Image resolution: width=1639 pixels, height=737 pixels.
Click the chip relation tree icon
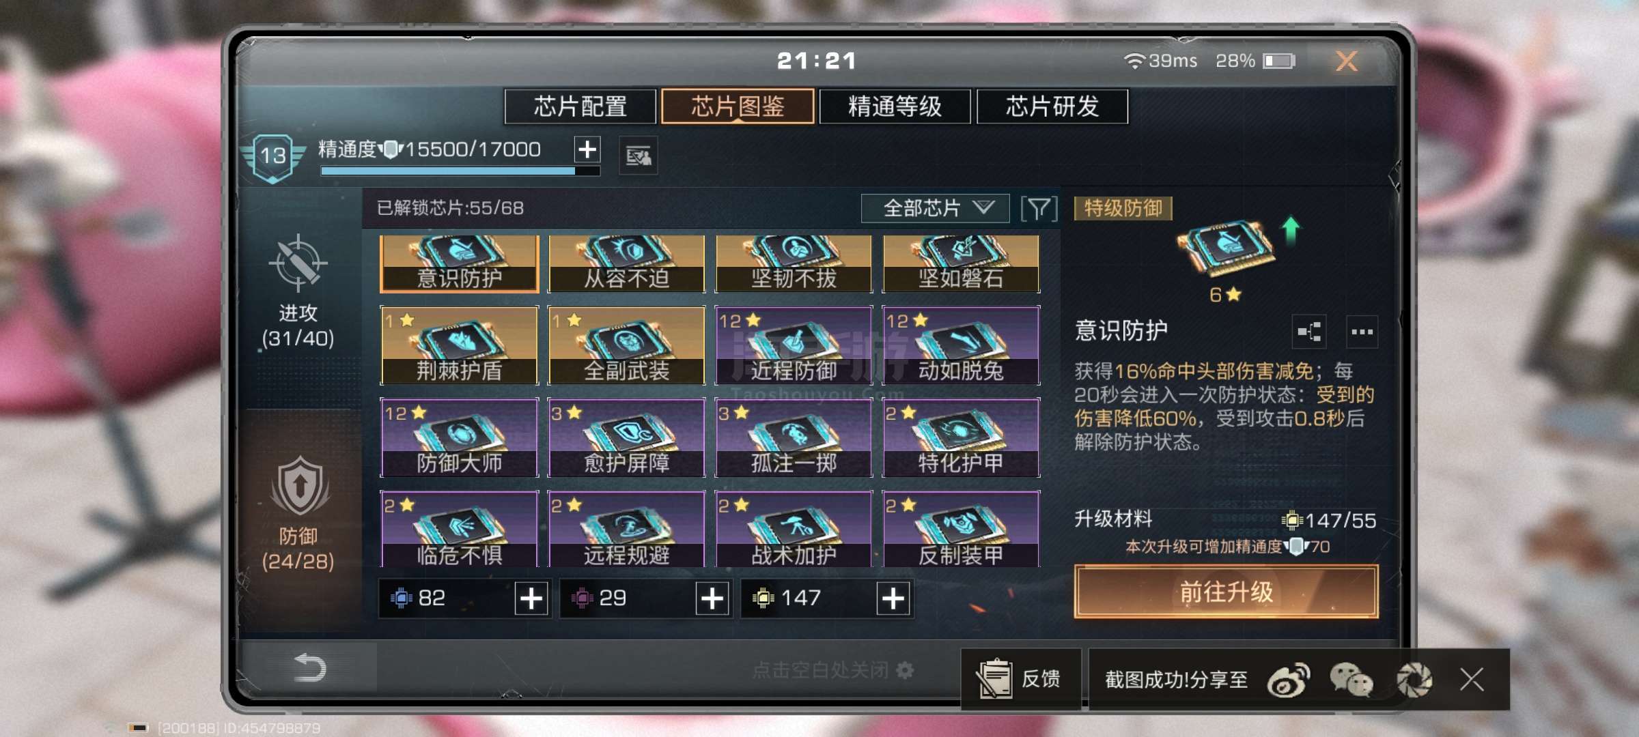[x=1309, y=332]
